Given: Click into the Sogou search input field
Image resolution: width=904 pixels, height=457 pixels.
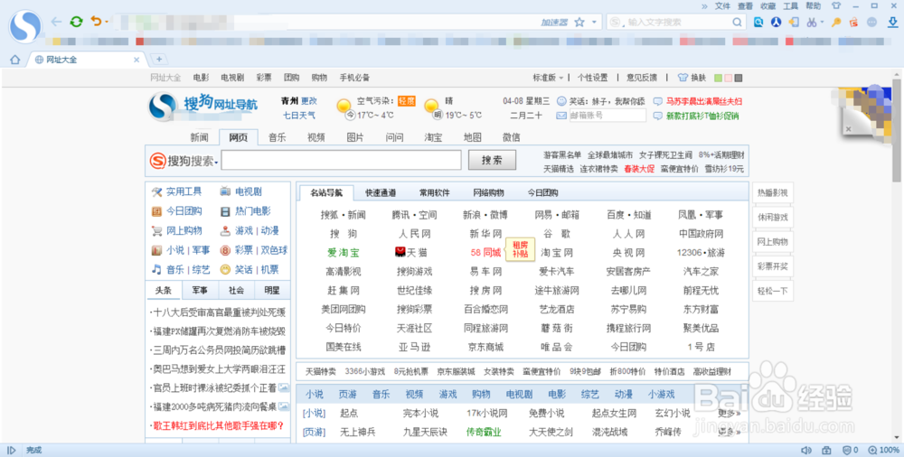Looking at the screenshot, I should (x=342, y=160).
